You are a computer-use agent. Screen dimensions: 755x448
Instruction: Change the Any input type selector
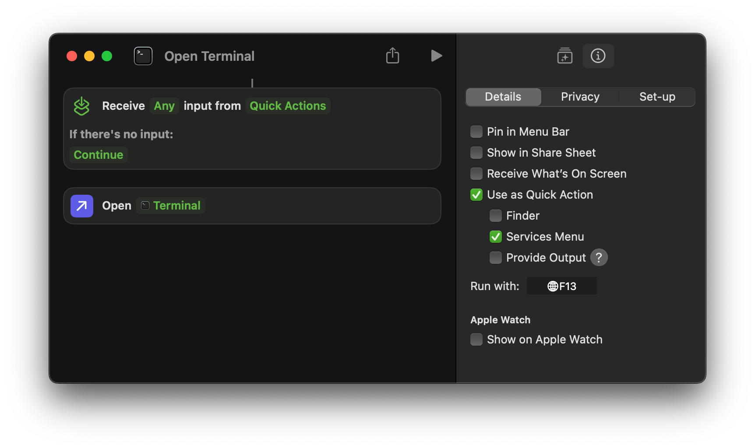click(x=164, y=105)
